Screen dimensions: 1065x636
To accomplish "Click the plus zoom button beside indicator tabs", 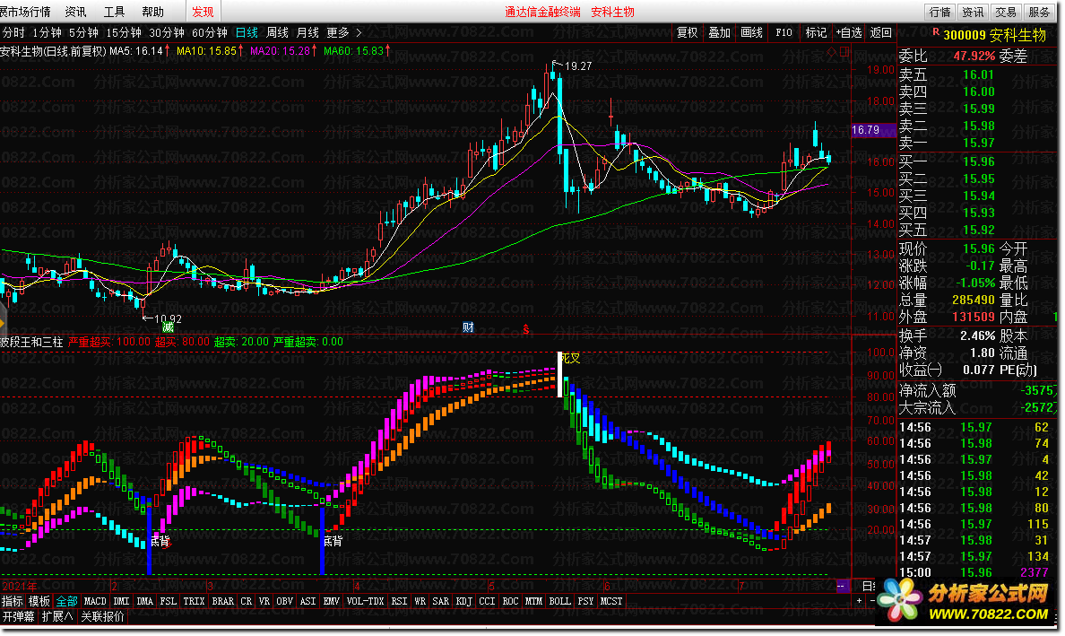I will pos(859,601).
